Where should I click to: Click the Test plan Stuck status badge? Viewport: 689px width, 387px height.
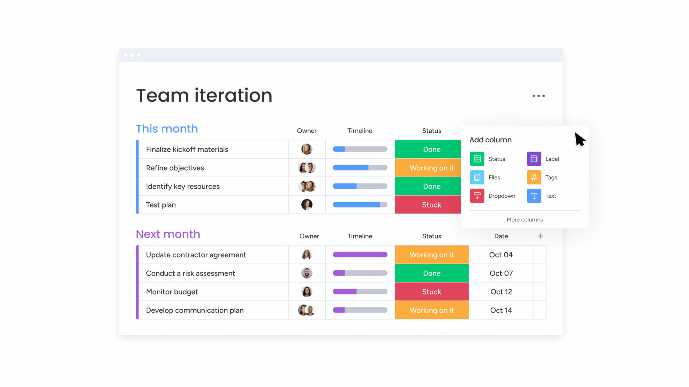[432, 205]
